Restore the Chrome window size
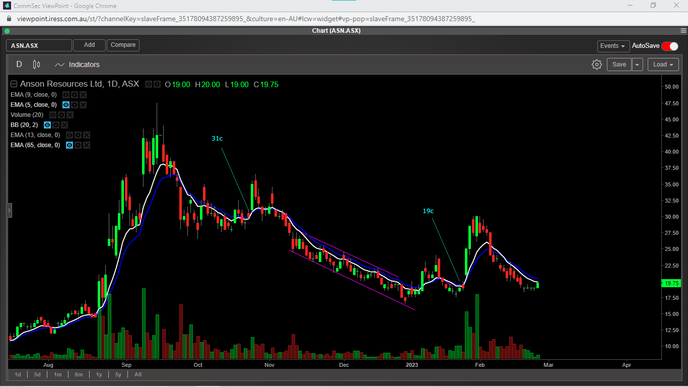 click(653, 6)
